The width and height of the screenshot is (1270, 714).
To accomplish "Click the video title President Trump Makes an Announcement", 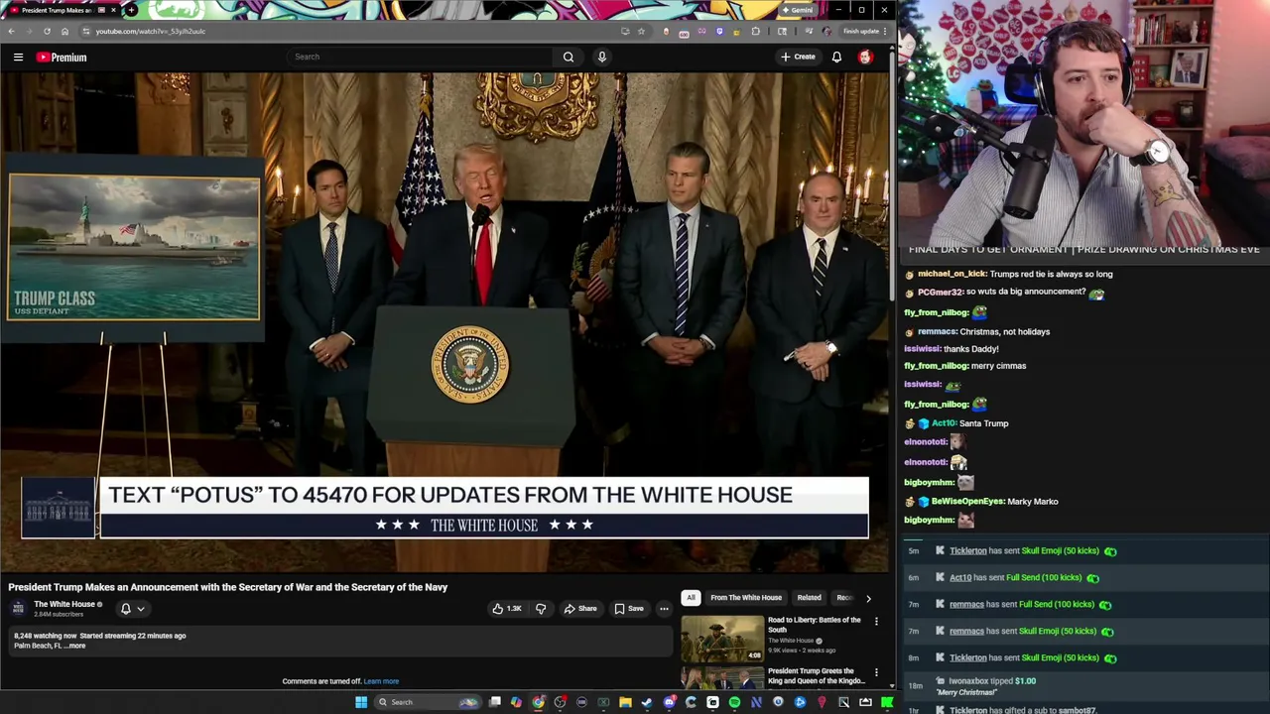I will pos(228,587).
